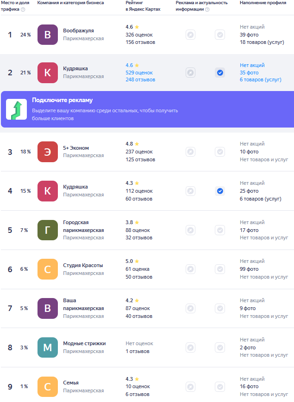Click '16 фото' in Семья row
This screenshot has height=402, width=294.
249,386
